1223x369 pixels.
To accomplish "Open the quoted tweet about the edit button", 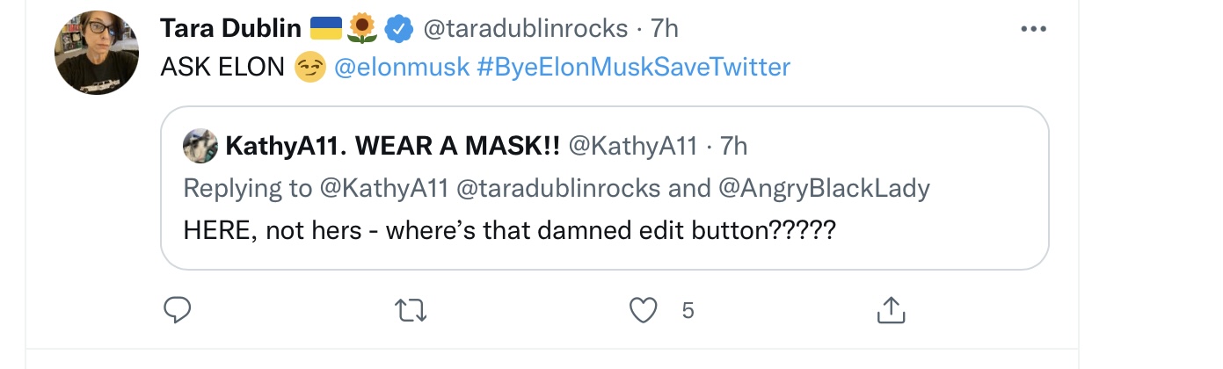I will pyautogui.click(x=605, y=188).
